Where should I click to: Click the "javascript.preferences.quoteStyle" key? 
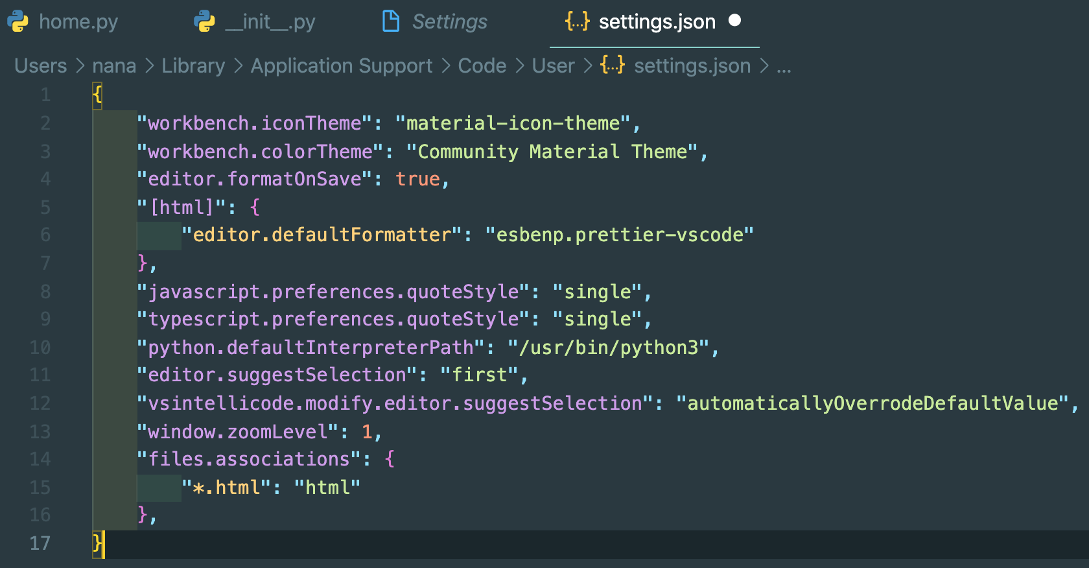click(x=334, y=292)
